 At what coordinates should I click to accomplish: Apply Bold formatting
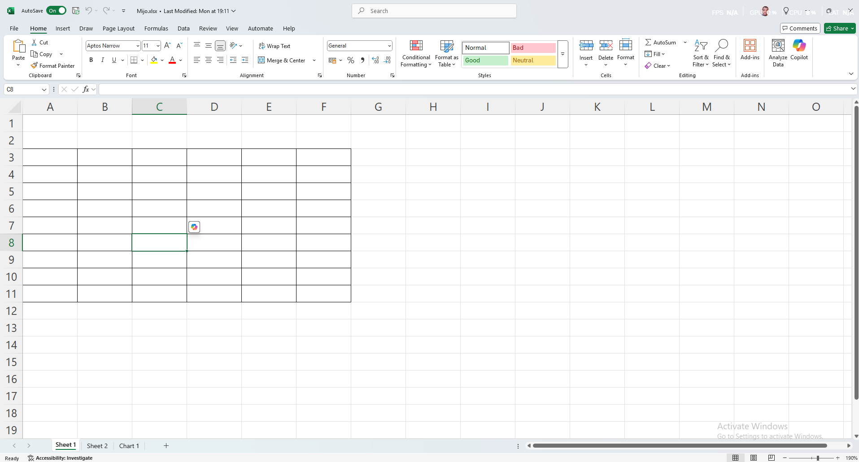tap(91, 60)
